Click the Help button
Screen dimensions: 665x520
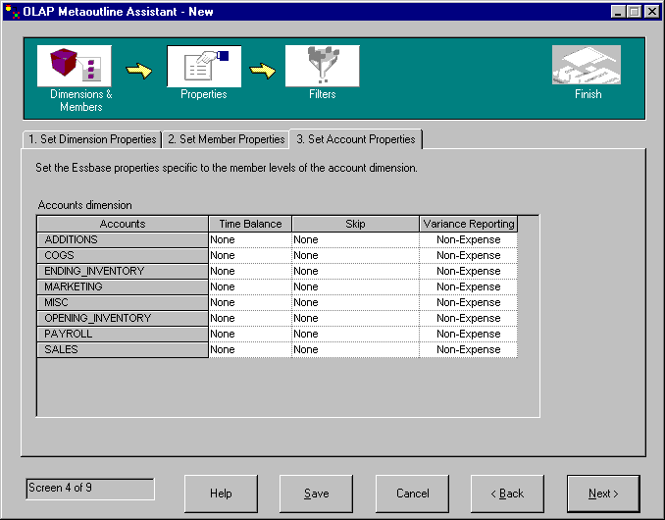(221, 494)
